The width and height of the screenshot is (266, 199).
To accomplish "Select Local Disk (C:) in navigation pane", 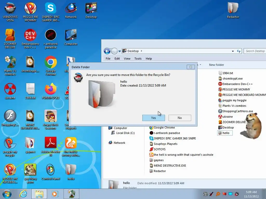I will tap(123, 133).
